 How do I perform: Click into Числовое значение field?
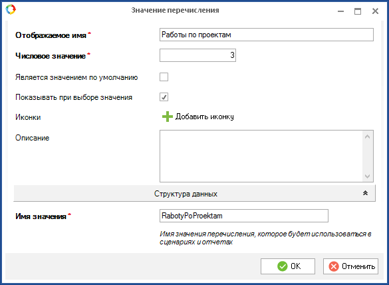point(197,55)
